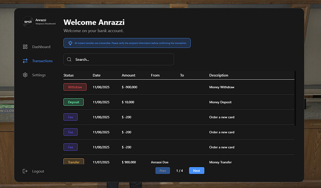The width and height of the screenshot is (321, 188).
Task: Click the magnifier icon in search box
Action: pos(69,59)
